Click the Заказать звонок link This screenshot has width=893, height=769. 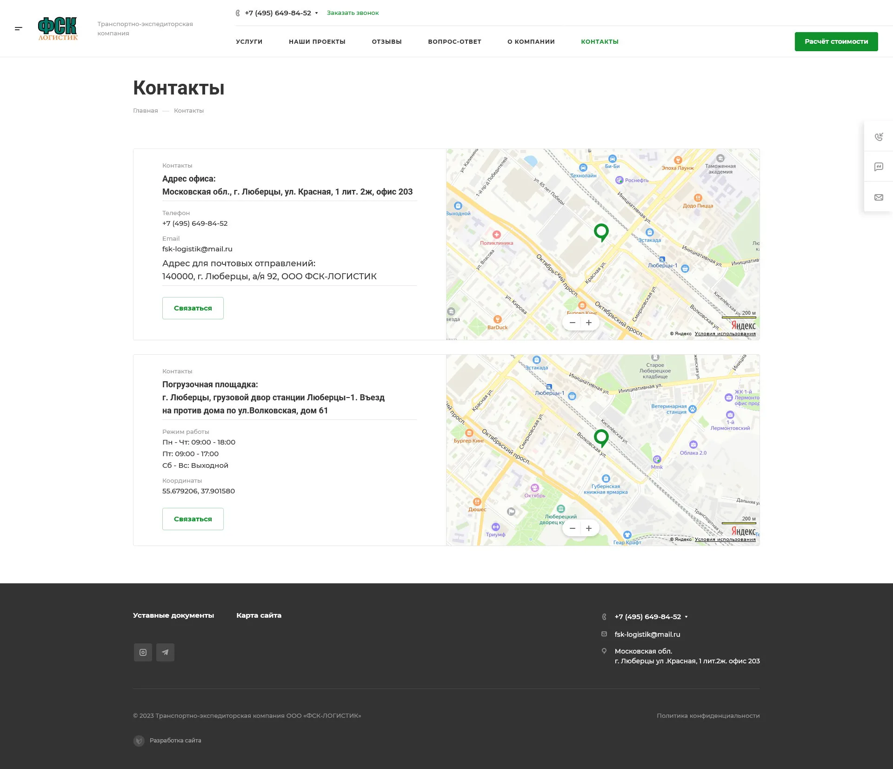tap(353, 13)
